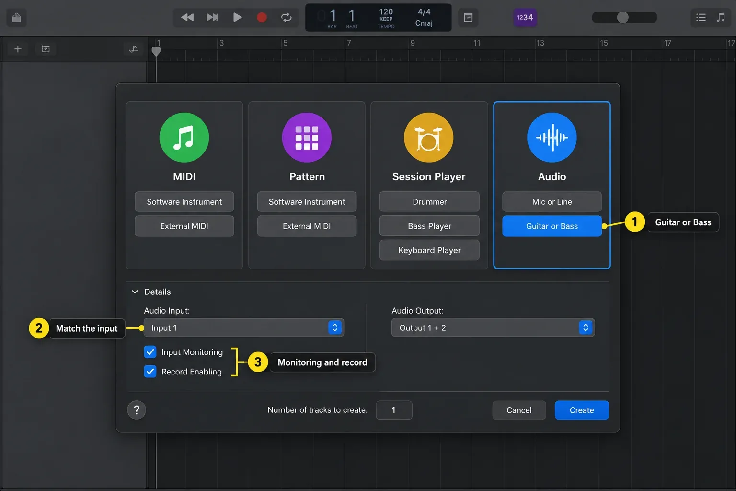Pick the Drummer session player

(x=429, y=202)
